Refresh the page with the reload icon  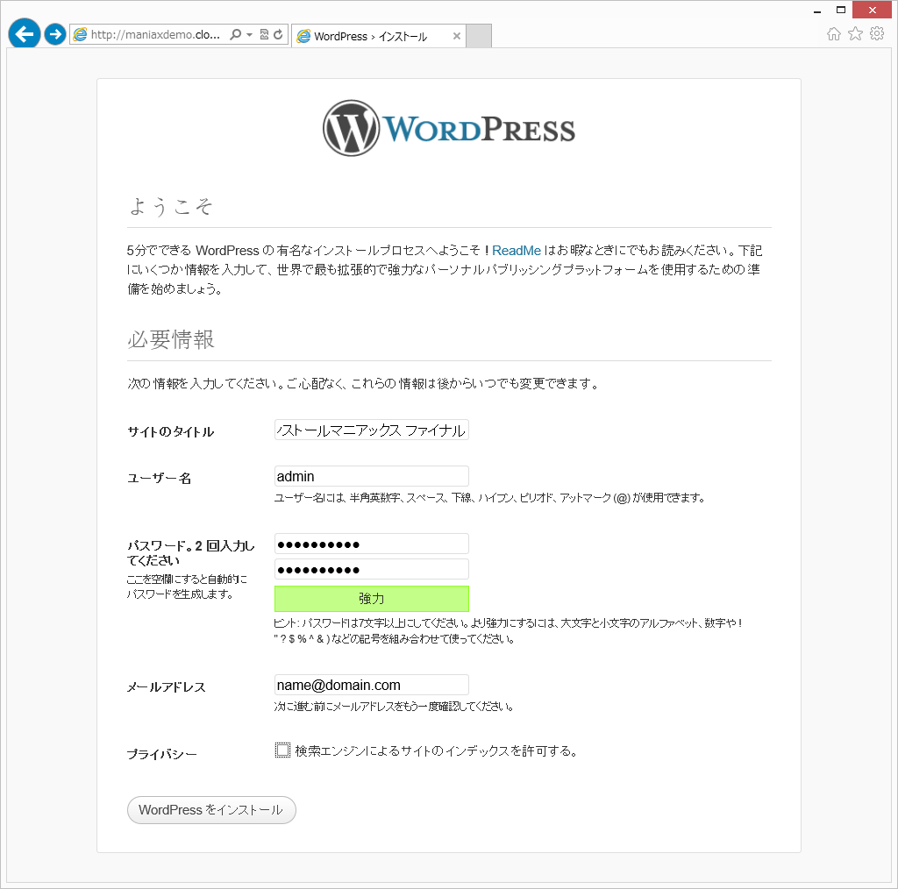(278, 34)
